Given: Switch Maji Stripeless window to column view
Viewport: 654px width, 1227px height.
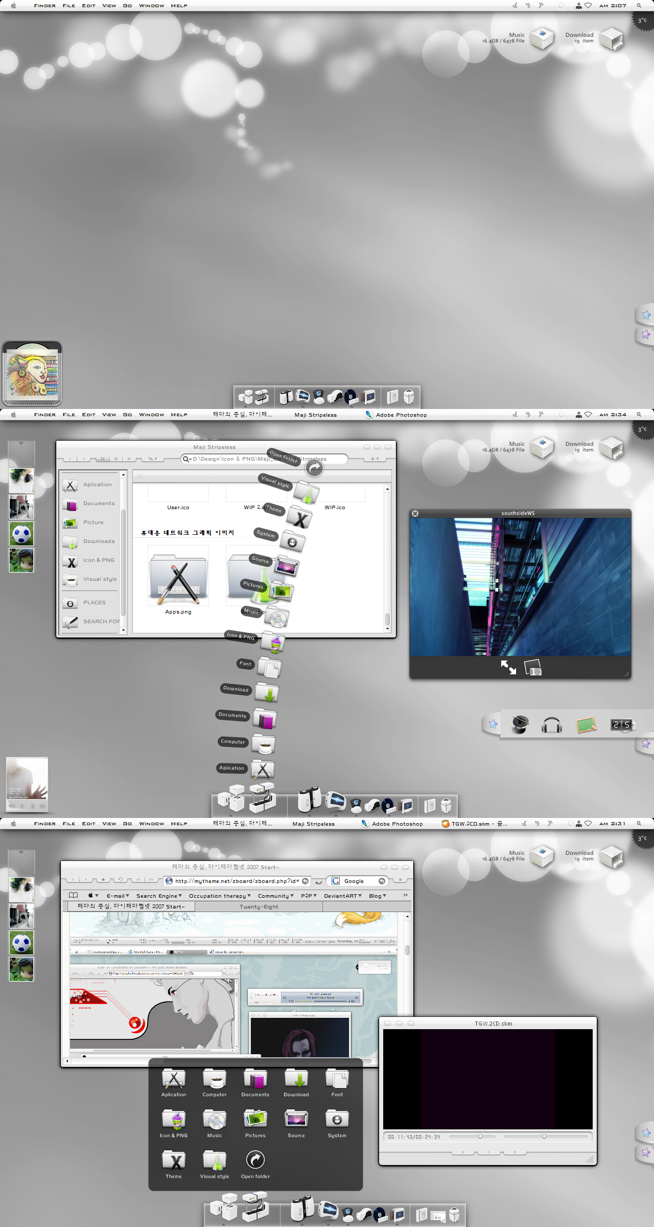Looking at the screenshot, I should point(129,459).
